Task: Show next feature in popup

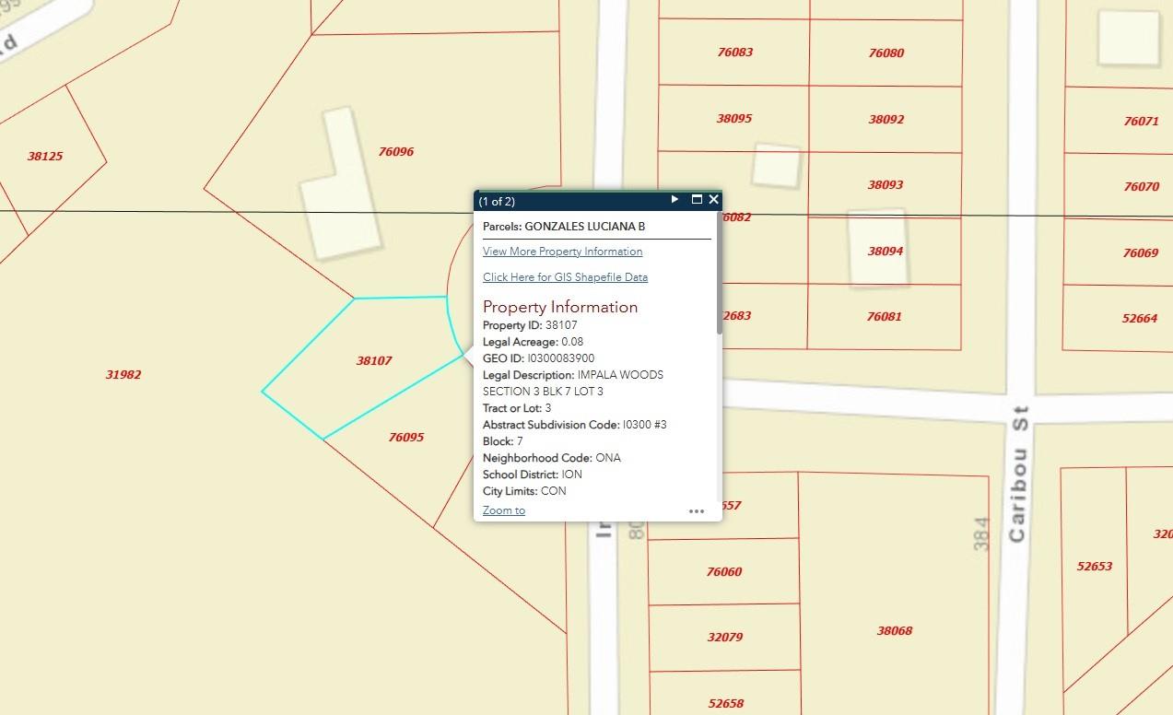Action: 674,200
